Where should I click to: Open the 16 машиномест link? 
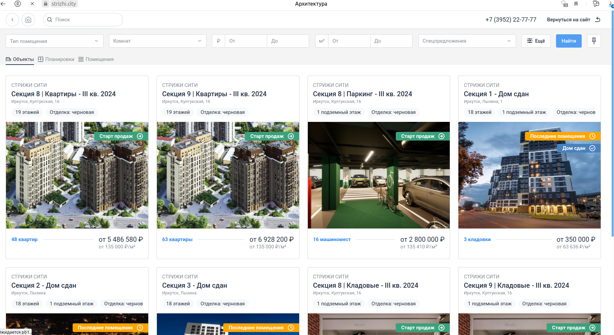coord(332,239)
